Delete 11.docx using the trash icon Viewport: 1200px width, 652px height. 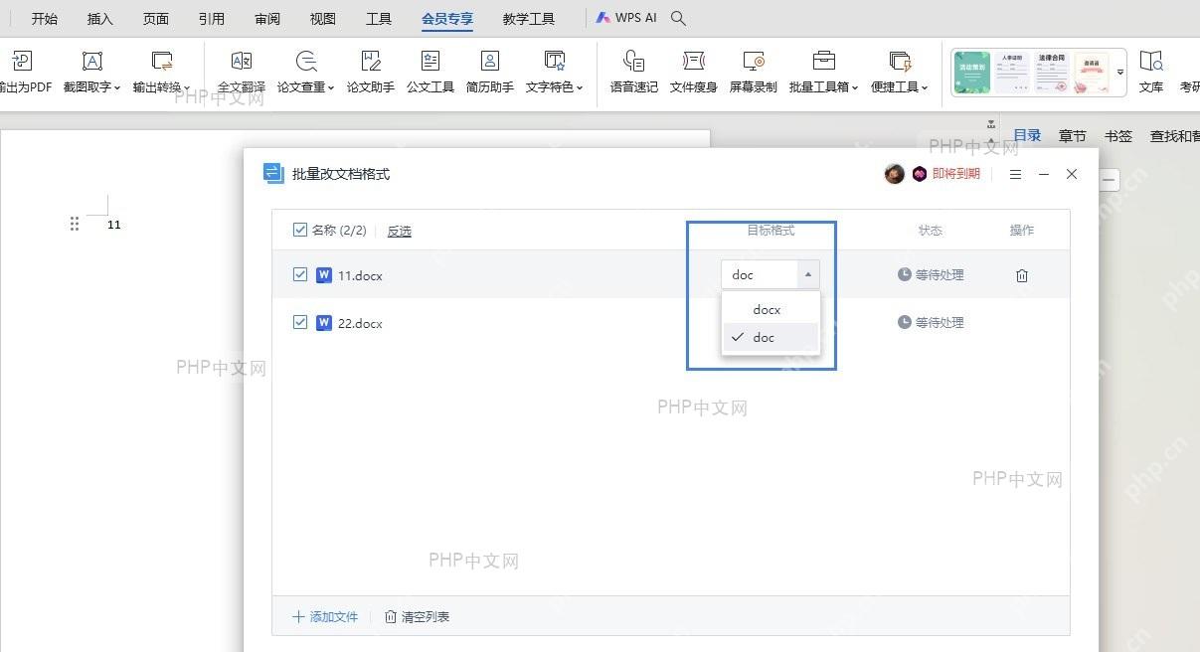[x=1022, y=275]
